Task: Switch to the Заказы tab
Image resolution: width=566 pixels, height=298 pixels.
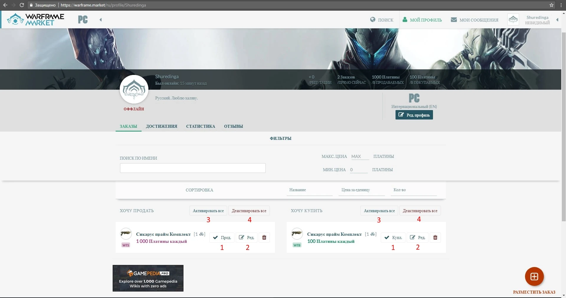Action: pos(128,126)
